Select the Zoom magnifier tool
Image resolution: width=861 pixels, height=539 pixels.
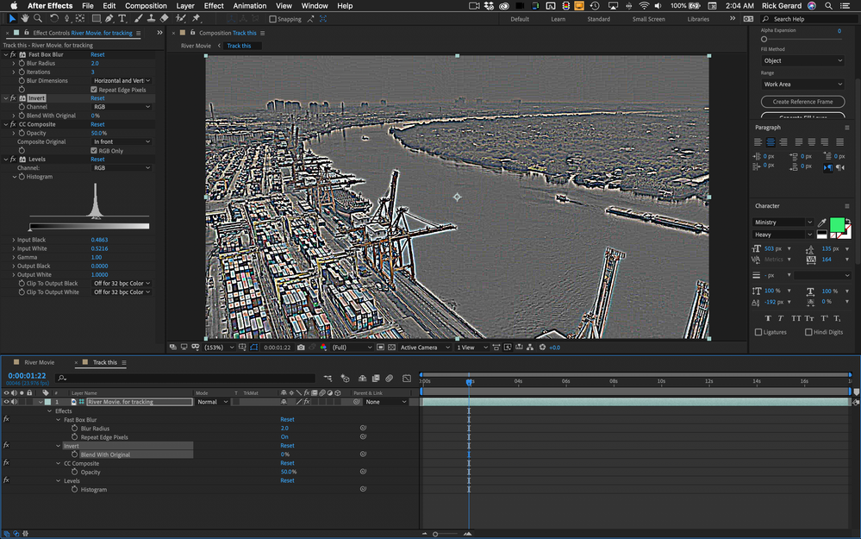[x=38, y=19]
